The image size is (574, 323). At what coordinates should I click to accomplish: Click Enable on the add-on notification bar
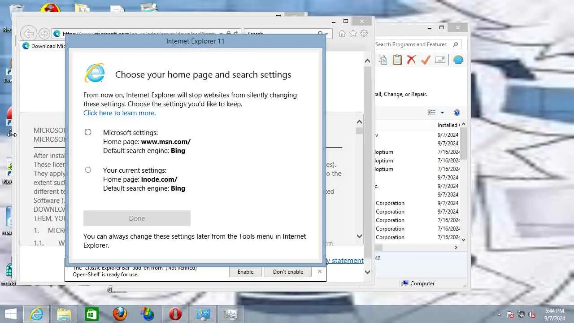(245, 272)
